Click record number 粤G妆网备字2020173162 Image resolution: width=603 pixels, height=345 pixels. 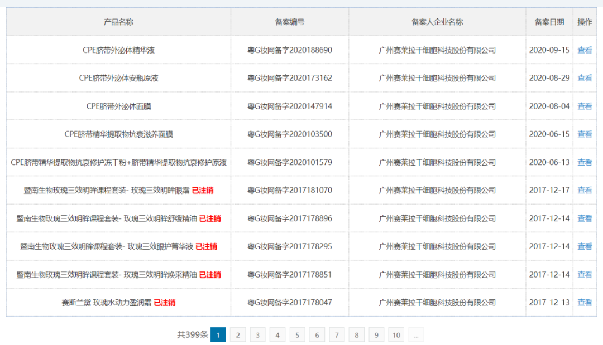coord(290,78)
